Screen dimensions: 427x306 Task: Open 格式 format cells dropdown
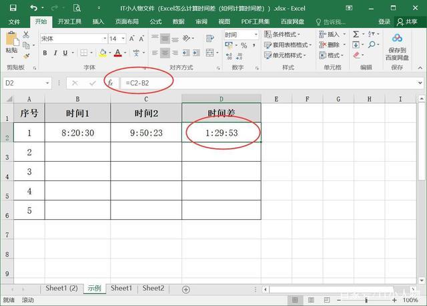(331, 55)
